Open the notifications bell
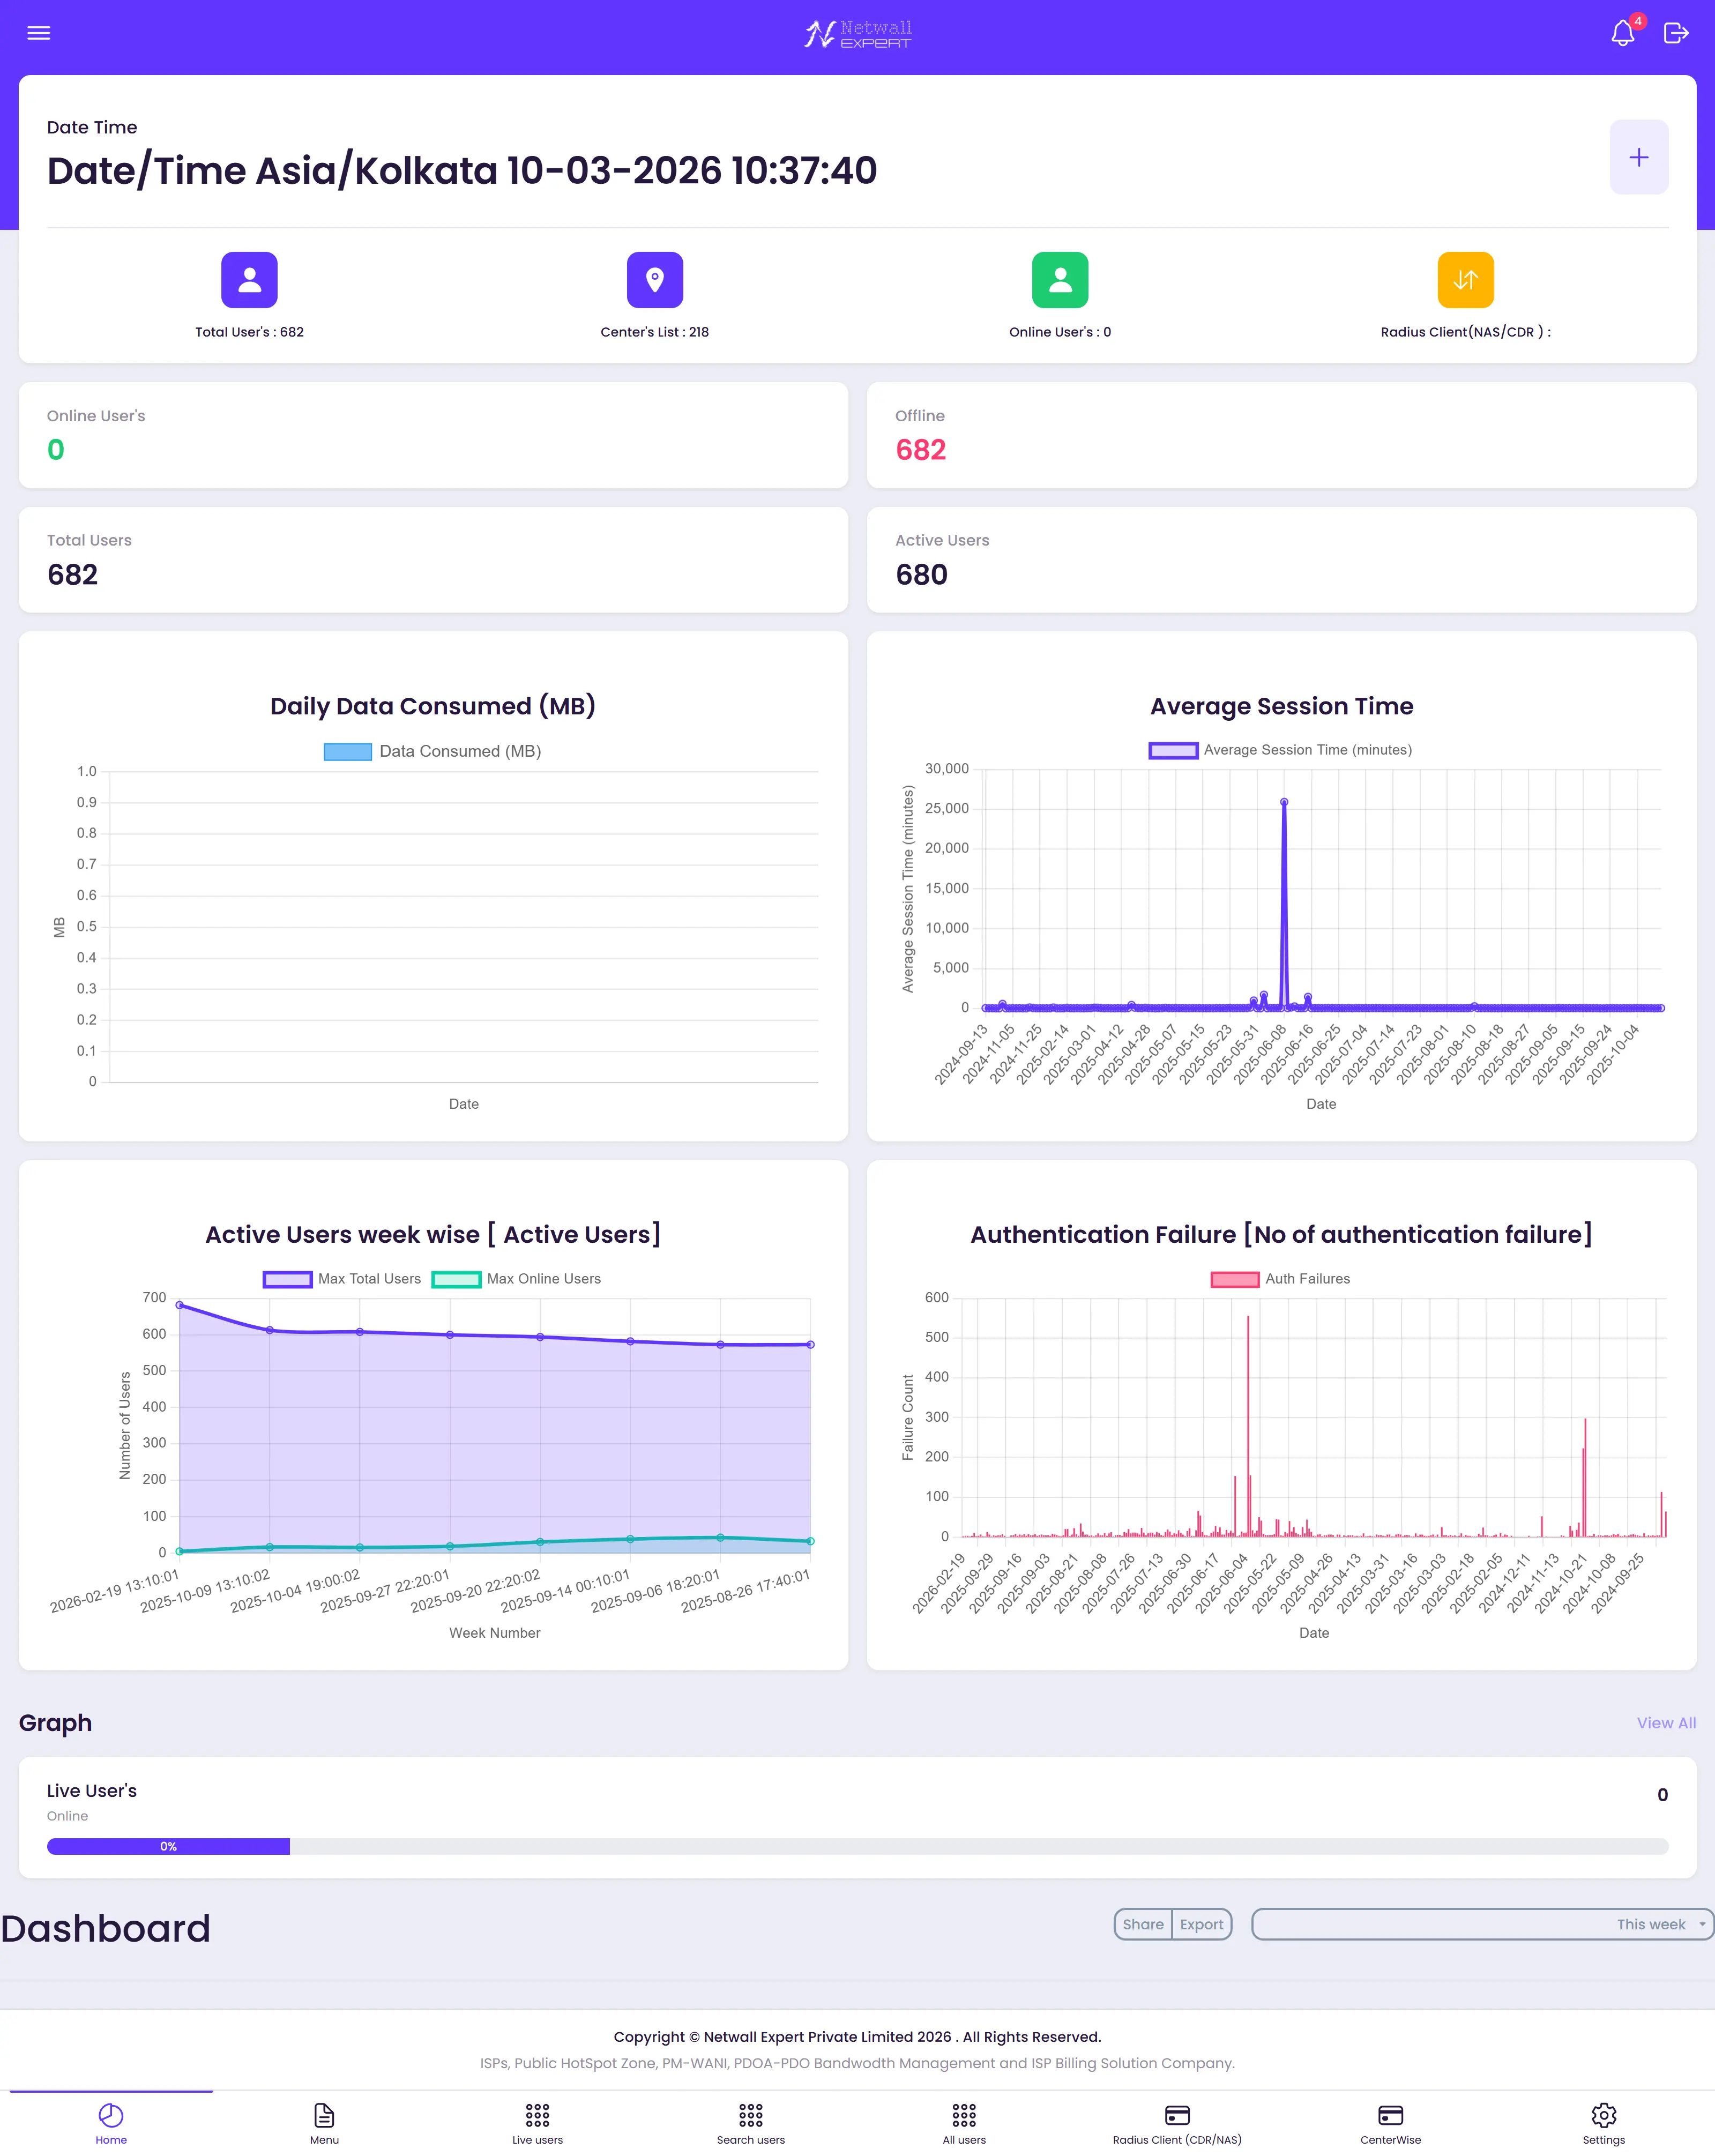The height and width of the screenshot is (2156, 1715). point(1622,33)
